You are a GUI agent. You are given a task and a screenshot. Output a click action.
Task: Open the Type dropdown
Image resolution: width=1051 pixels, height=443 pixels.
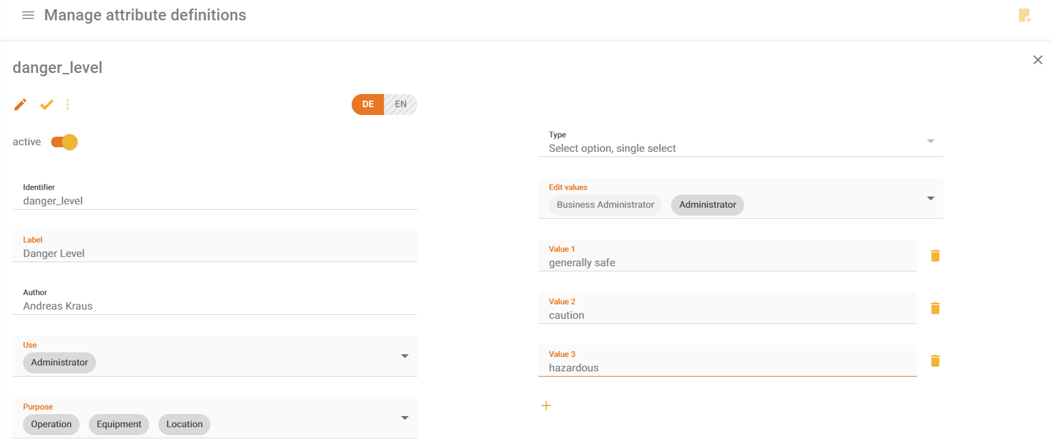coord(741,142)
